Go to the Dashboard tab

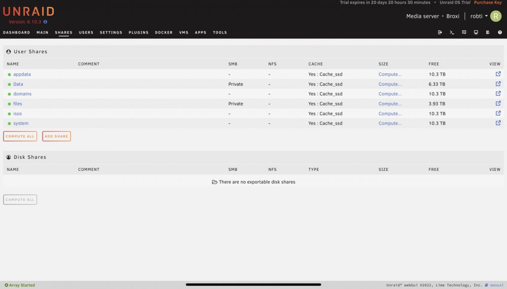[17, 32]
